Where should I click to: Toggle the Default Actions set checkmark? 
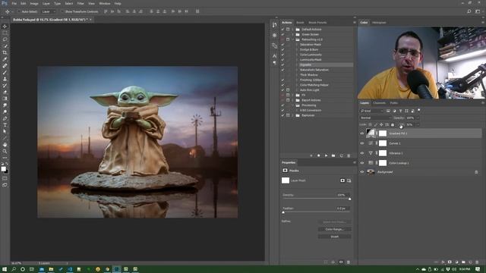tap(282, 30)
